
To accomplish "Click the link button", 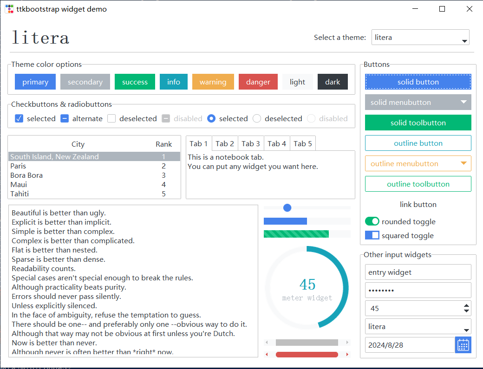I will click(418, 204).
